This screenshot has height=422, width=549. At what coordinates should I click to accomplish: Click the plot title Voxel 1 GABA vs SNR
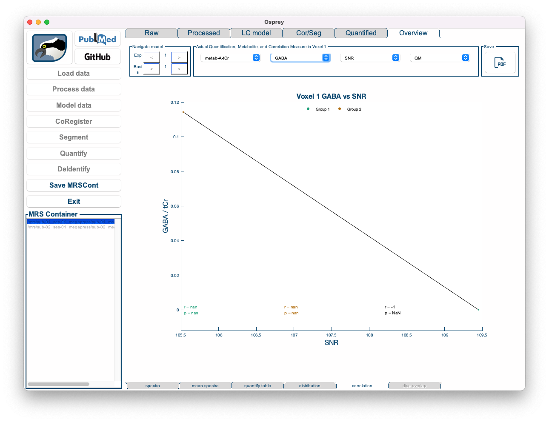click(331, 96)
